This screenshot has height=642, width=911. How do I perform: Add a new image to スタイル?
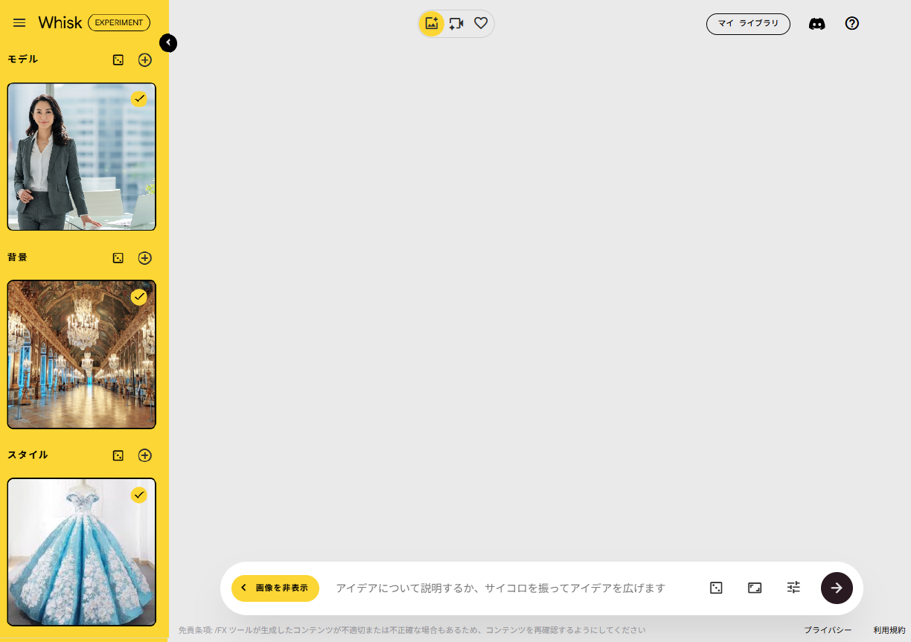point(145,455)
